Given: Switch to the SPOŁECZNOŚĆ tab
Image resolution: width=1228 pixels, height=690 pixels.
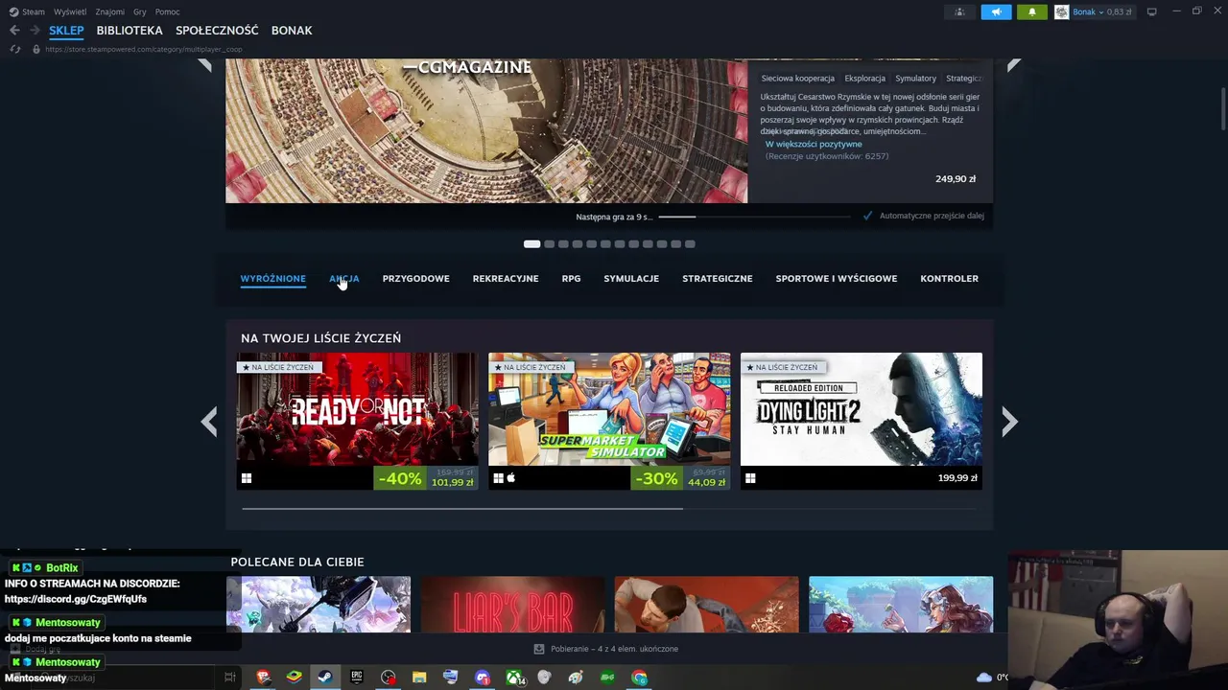Looking at the screenshot, I should [x=217, y=31].
